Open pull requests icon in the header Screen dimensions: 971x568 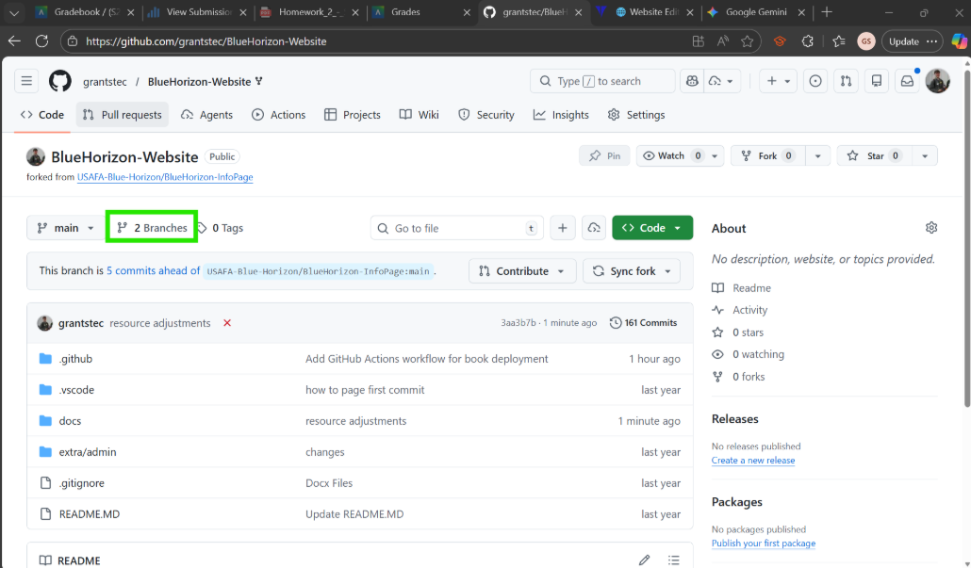(x=846, y=81)
